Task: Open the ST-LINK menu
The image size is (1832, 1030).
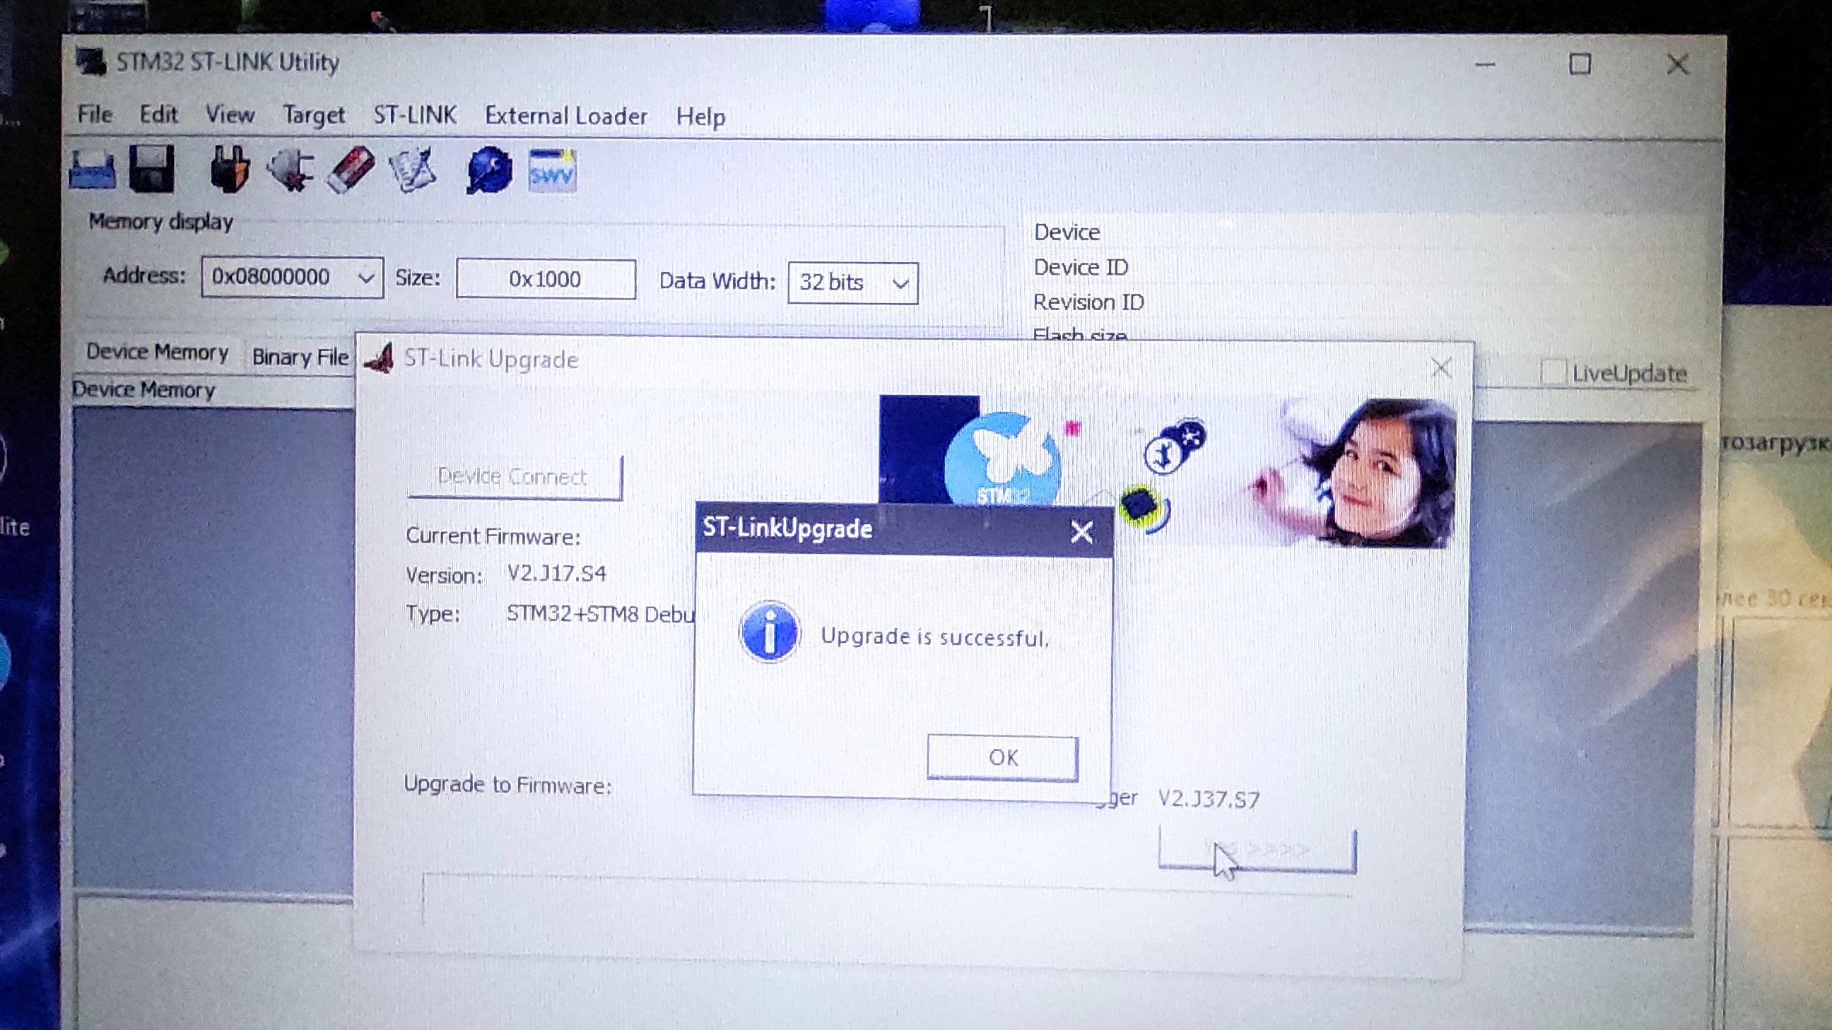Action: [x=415, y=115]
